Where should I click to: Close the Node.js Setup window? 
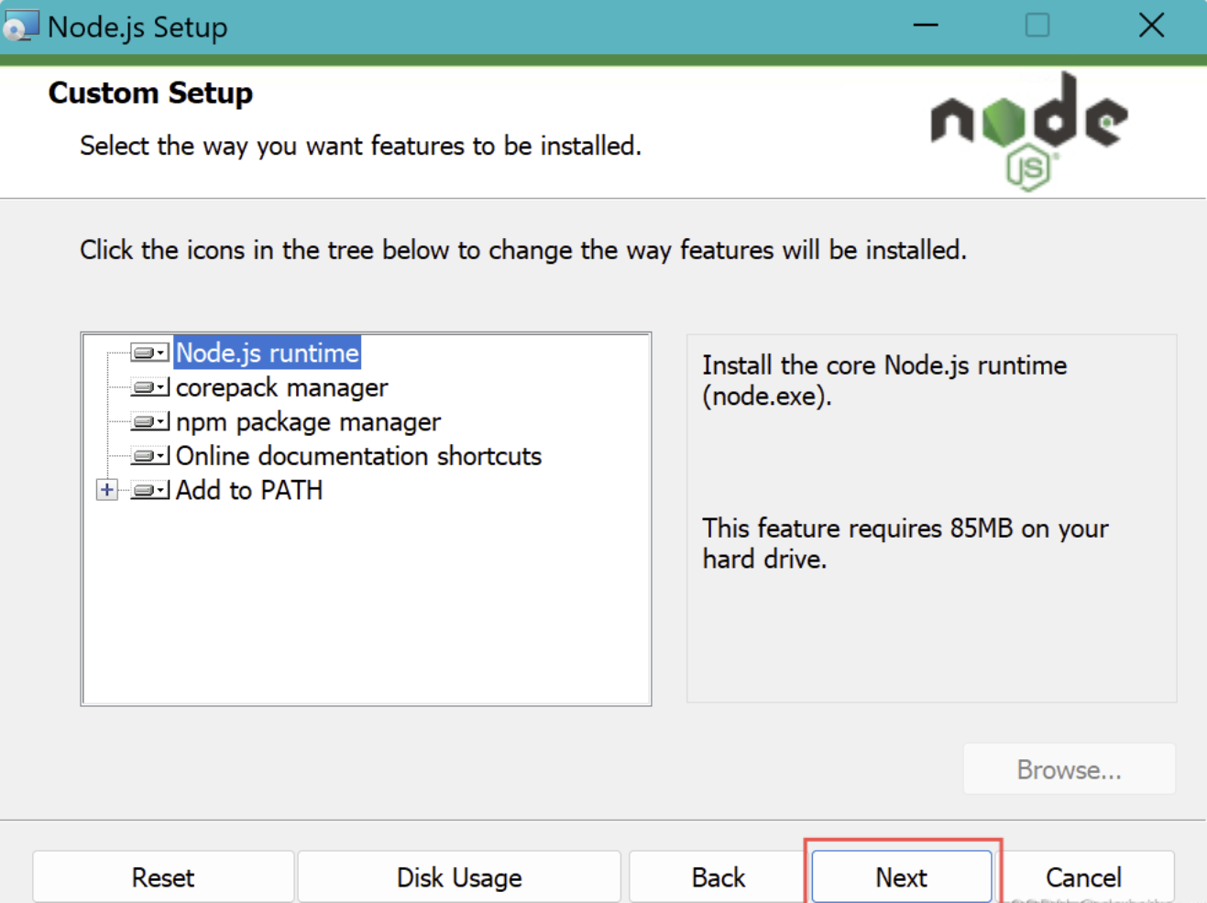coord(1151,26)
